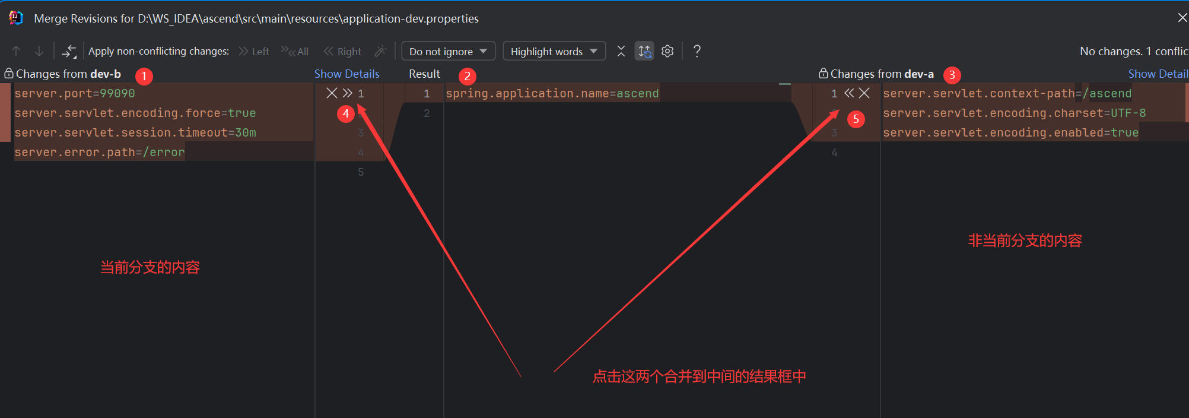The image size is (1189, 418).
Task: Collapse unchanged fragments icon in toolbar
Action: coord(621,51)
